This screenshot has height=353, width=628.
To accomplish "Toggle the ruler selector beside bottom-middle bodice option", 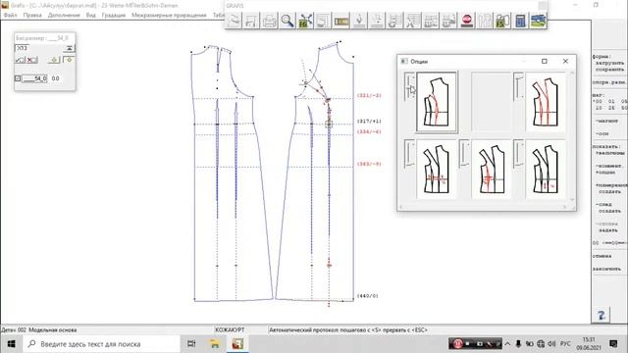I will pos(464,154).
